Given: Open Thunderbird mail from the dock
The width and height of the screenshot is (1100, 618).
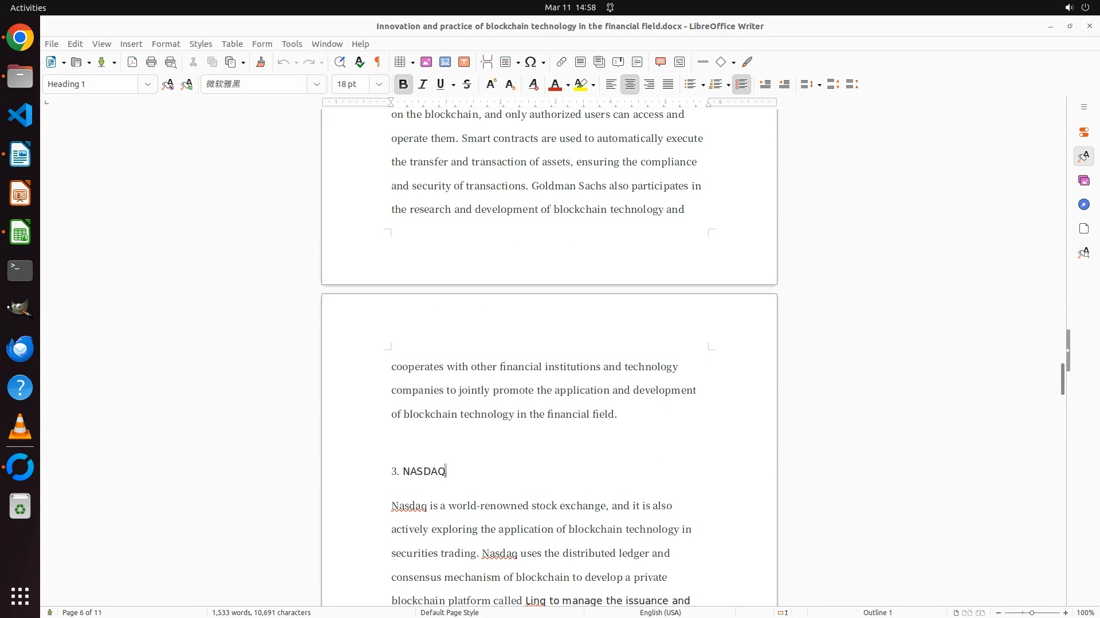Looking at the screenshot, I should [x=20, y=349].
